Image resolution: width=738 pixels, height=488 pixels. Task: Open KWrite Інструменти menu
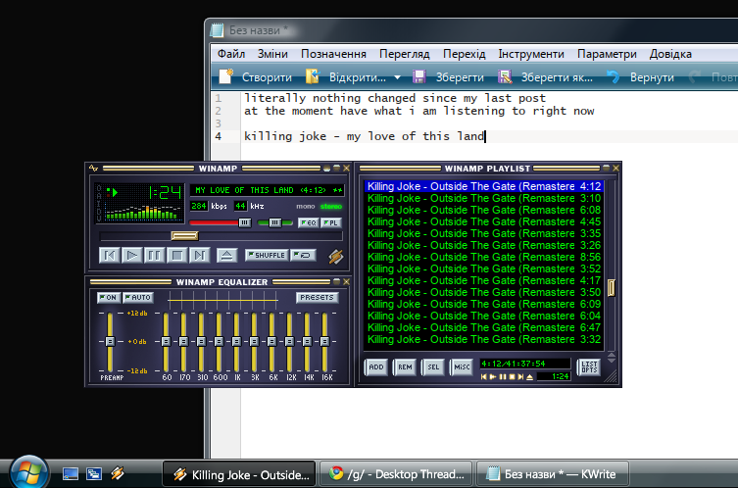coord(531,54)
